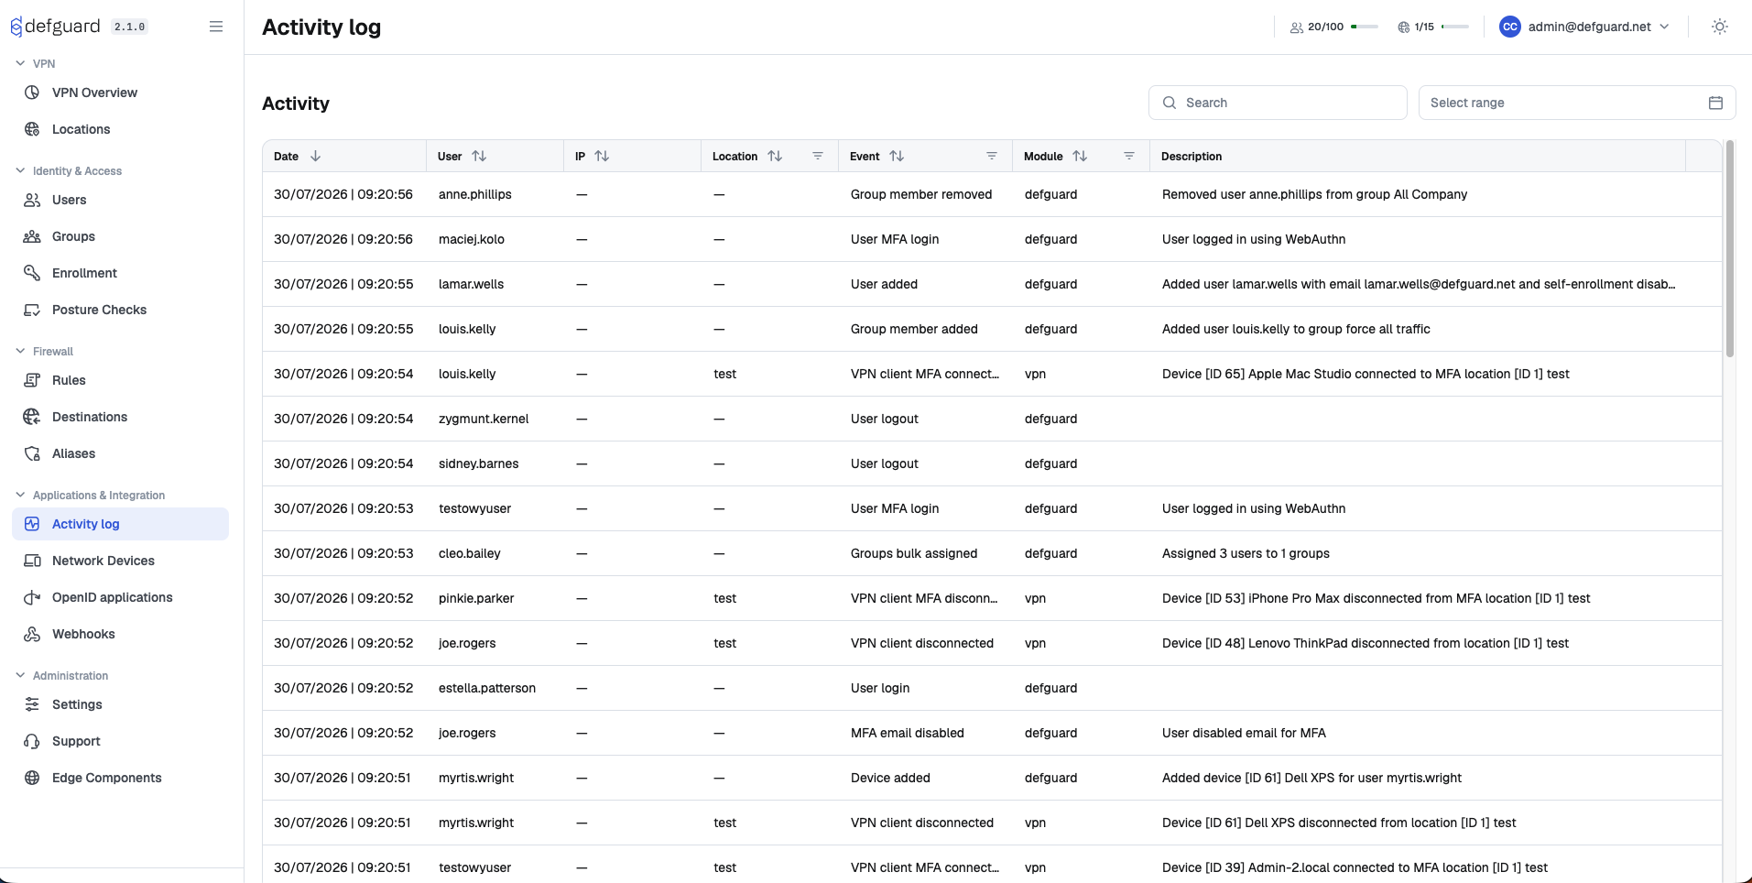
Task: Toggle Event column sort arrows
Action: 897,156
